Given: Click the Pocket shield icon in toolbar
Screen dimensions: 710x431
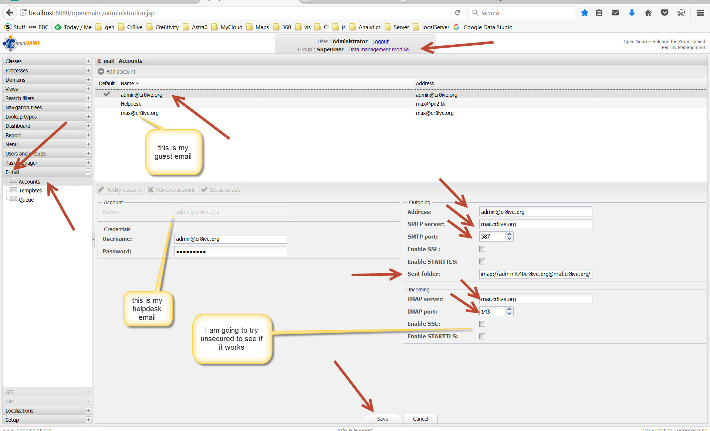Looking at the screenshot, I should tap(665, 13).
